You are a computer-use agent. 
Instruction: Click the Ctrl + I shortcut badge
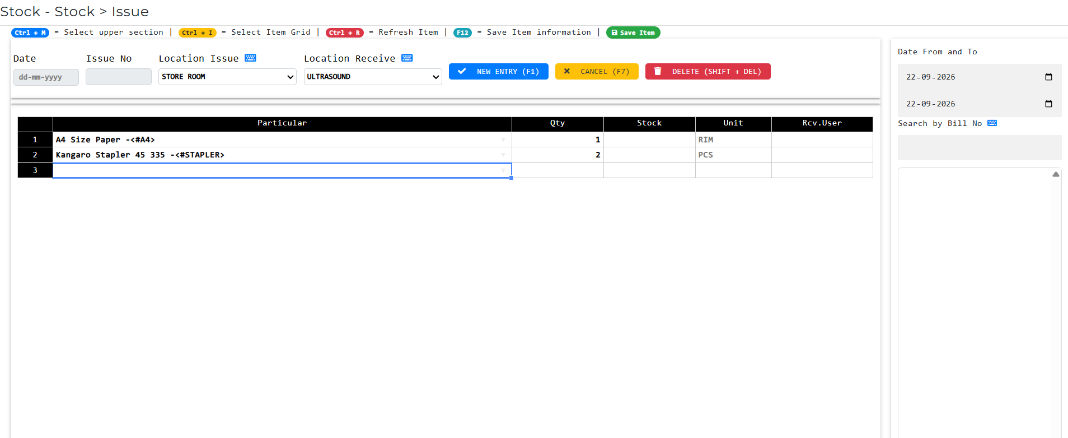[198, 32]
